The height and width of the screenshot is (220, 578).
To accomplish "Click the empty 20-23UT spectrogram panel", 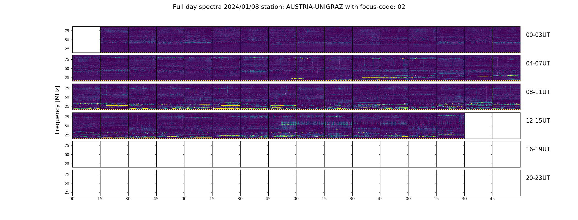I will (x=296, y=183).
